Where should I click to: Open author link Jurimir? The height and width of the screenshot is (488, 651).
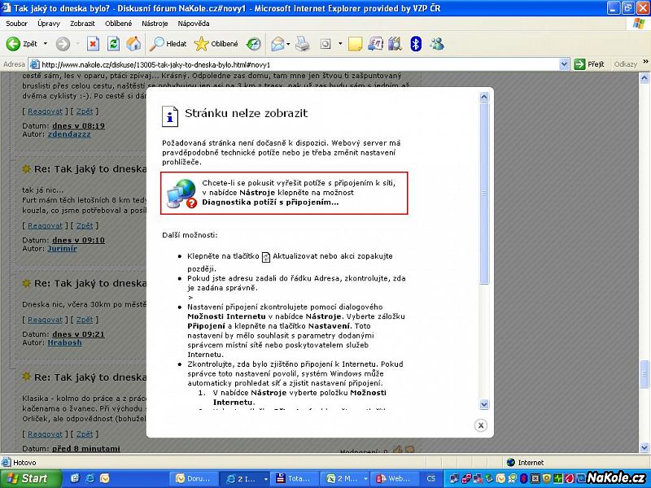point(62,249)
